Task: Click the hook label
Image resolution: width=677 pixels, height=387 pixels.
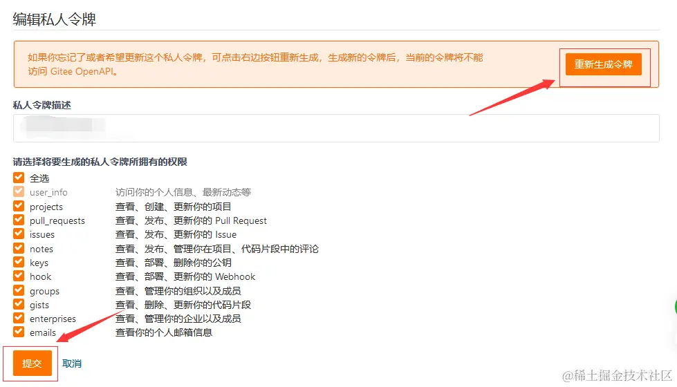Action: pos(40,276)
